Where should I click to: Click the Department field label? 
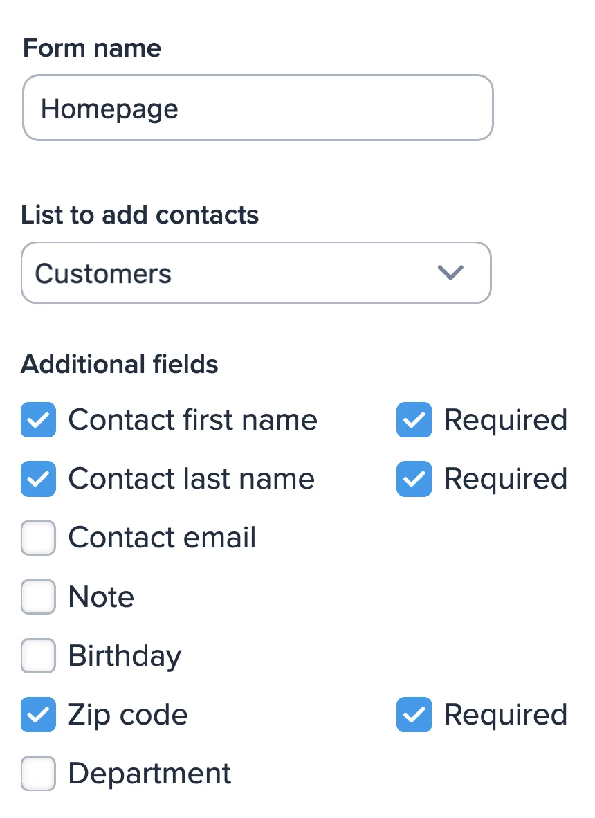149,773
